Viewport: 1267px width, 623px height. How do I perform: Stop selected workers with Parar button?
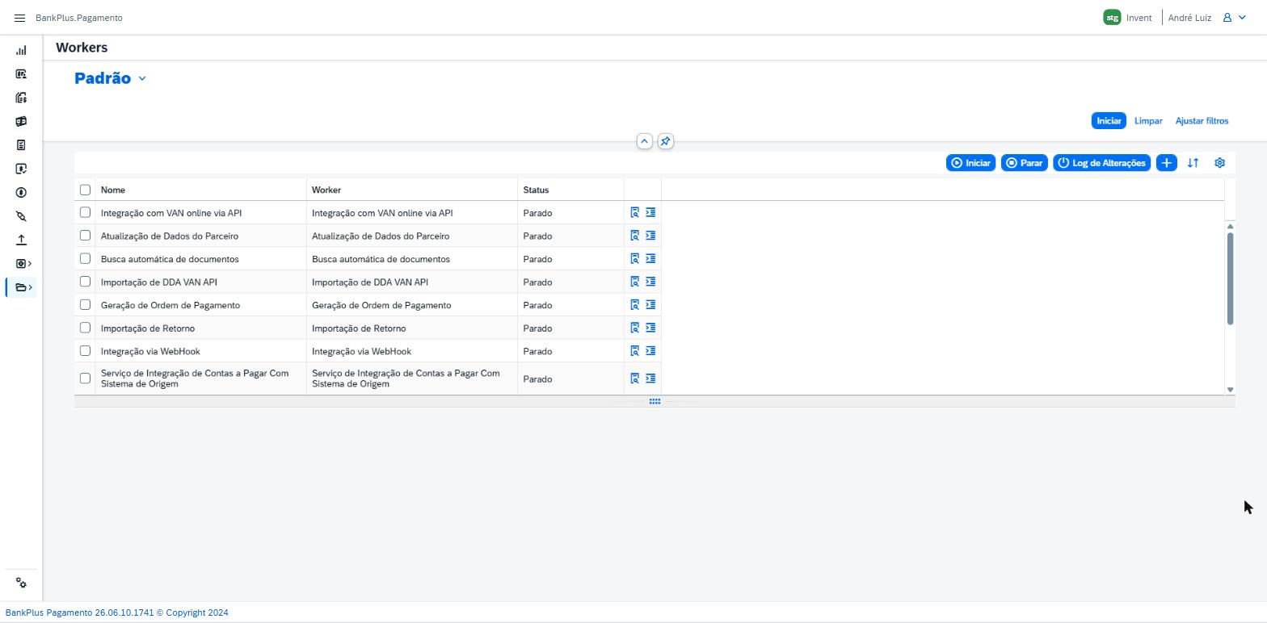point(1024,163)
